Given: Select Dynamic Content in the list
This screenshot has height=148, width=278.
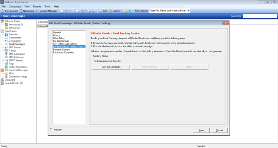Looking at the screenshot, I should coord(61,50).
